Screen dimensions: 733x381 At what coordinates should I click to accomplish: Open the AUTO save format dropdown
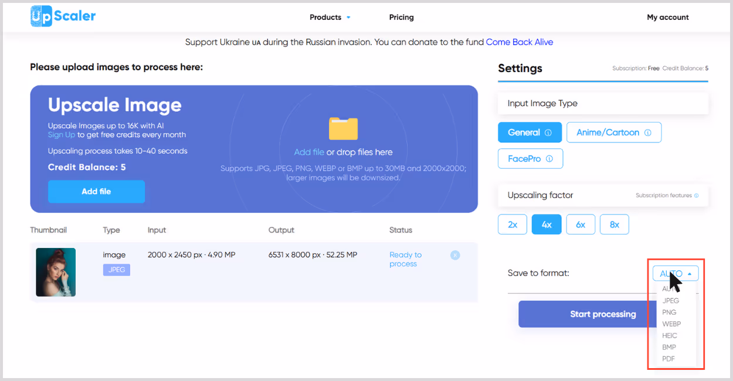click(x=676, y=273)
